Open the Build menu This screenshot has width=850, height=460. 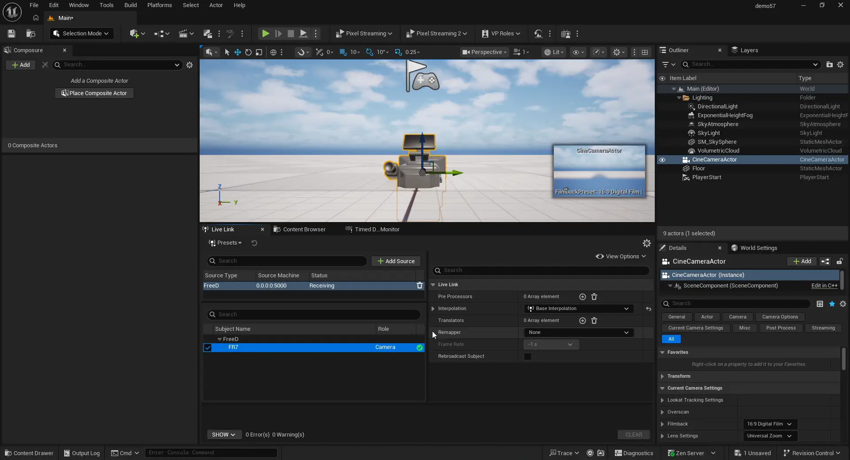(x=130, y=5)
